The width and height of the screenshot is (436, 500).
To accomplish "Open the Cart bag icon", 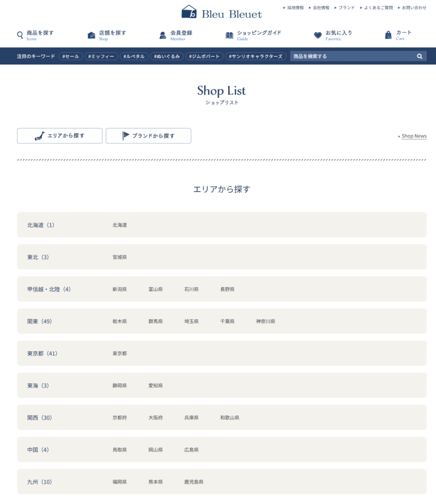I will (x=388, y=35).
